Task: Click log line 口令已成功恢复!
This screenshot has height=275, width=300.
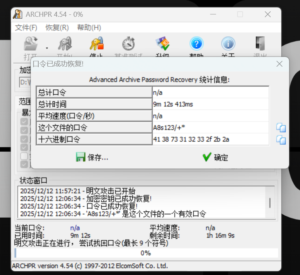Action: click(79, 206)
